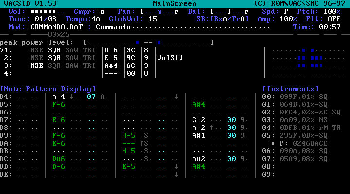Click instrument value 07 in row D4
Image resolution: width=350 pixels, height=194 pixels.
coord(91,97)
